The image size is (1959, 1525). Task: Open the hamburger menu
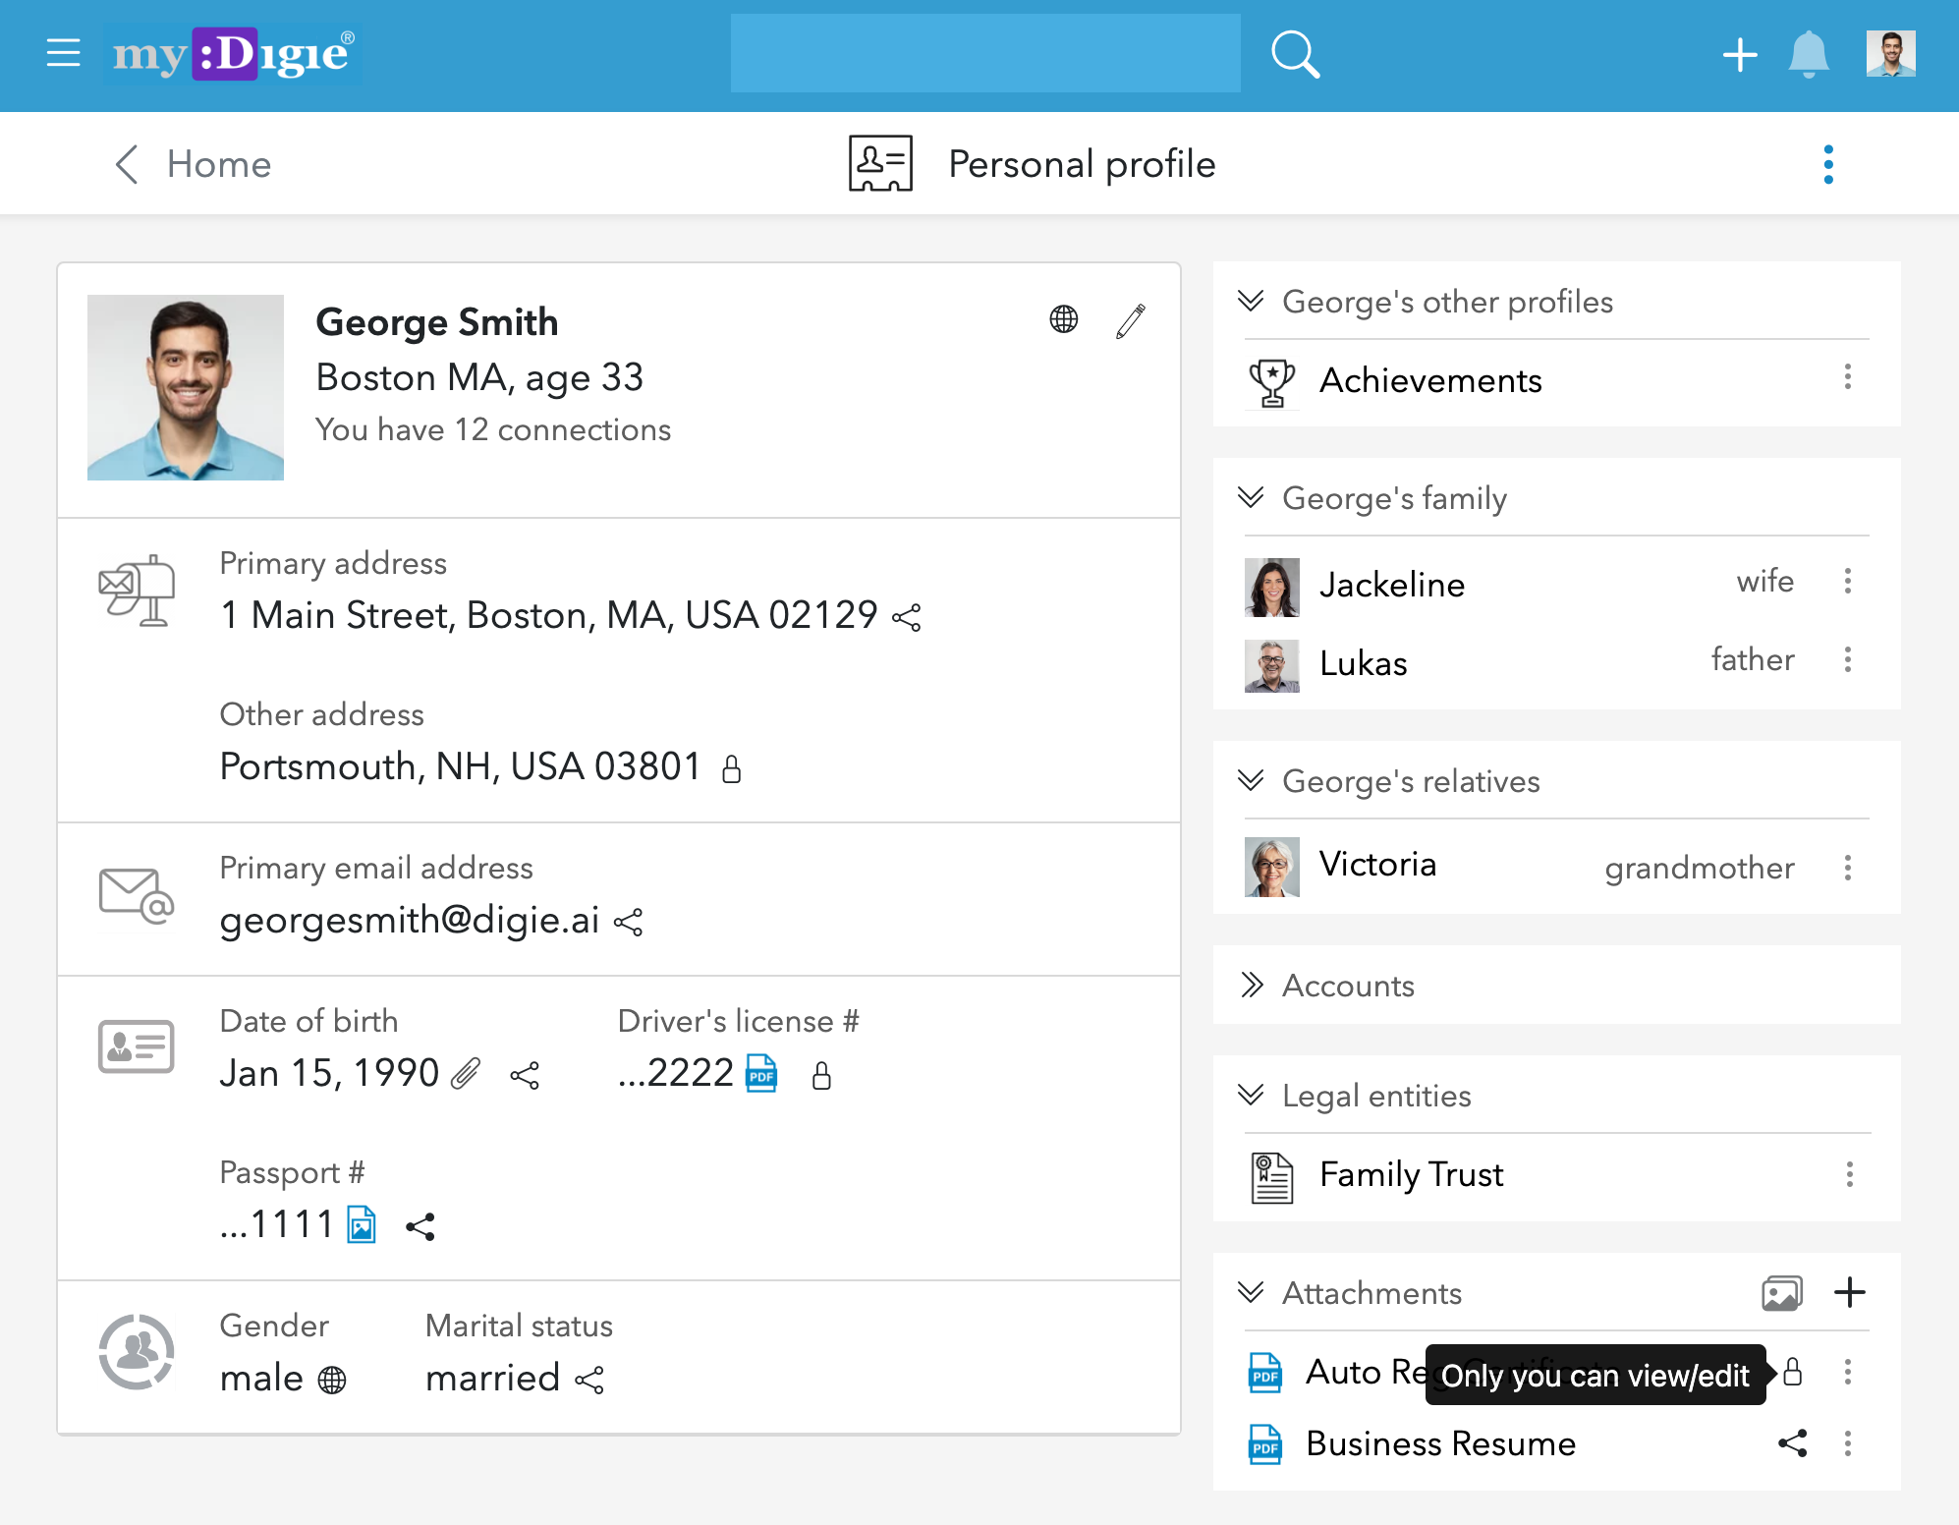64,53
